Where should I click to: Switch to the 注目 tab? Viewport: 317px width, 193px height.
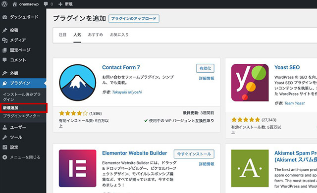62,35
